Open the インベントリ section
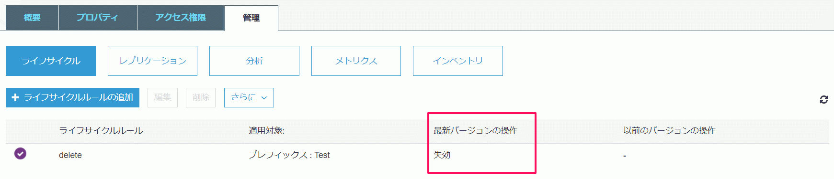834x179 pixels. (458, 61)
